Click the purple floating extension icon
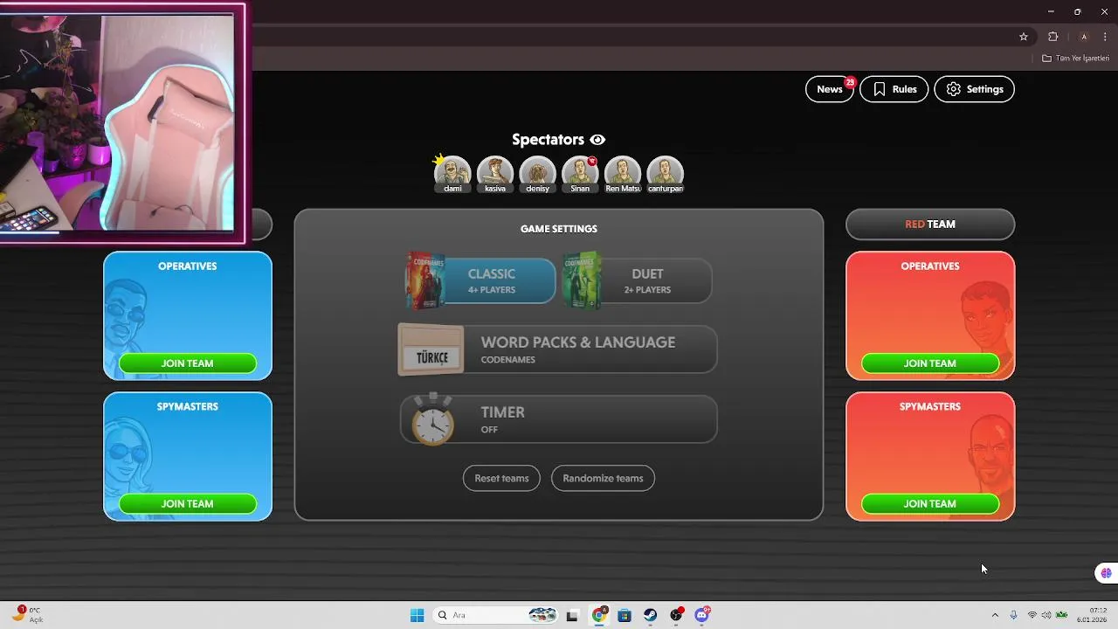This screenshot has width=1118, height=629. point(1107,573)
